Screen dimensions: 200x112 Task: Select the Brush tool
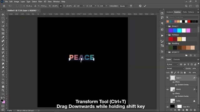3,45
